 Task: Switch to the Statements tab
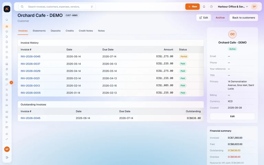39,31
